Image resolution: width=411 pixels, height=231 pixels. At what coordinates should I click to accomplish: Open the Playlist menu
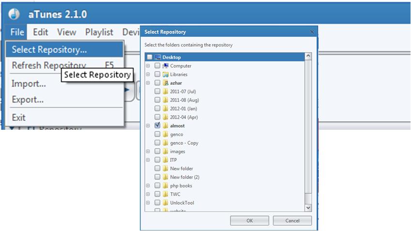point(99,32)
